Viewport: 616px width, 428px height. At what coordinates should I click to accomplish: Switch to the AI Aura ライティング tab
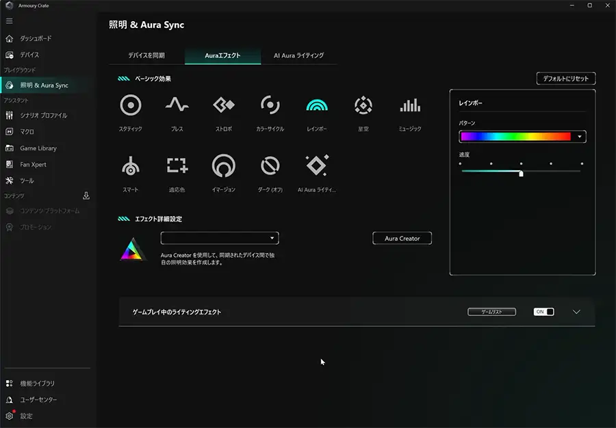[x=298, y=55]
